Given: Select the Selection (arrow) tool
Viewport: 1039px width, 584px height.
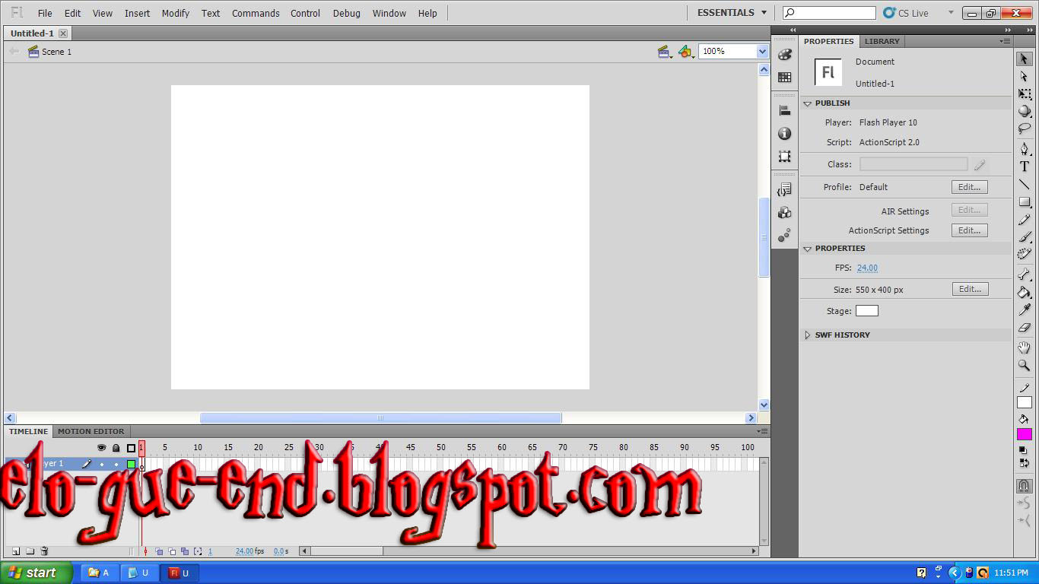Looking at the screenshot, I should 1025,59.
